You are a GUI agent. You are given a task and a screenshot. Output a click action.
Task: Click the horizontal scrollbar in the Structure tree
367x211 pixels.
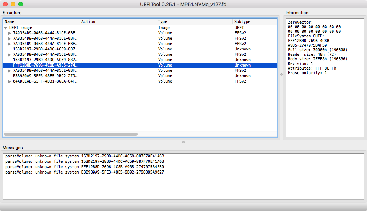pyautogui.click(x=71, y=134)
